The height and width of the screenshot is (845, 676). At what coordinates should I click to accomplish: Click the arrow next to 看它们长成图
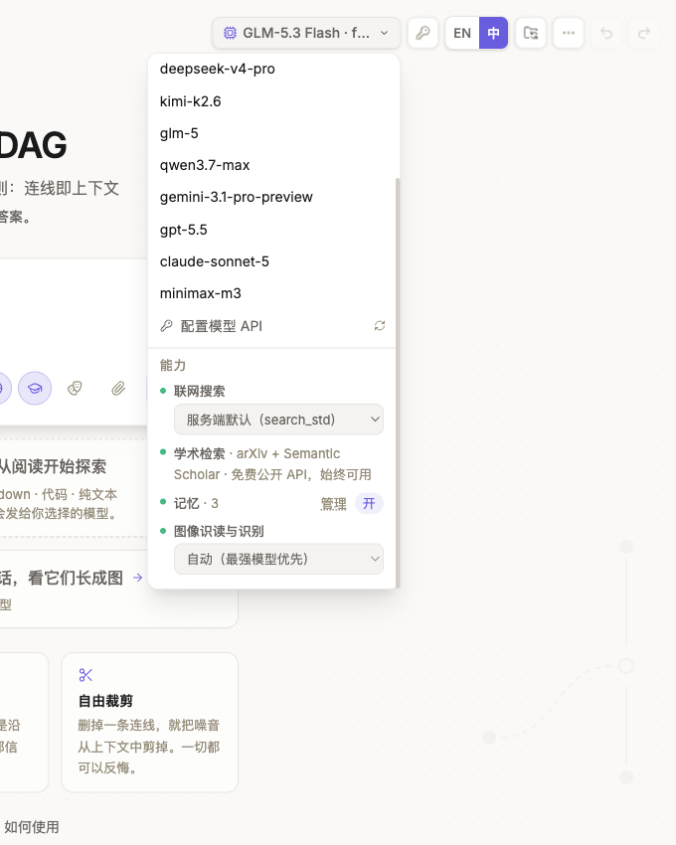[137, 578]
